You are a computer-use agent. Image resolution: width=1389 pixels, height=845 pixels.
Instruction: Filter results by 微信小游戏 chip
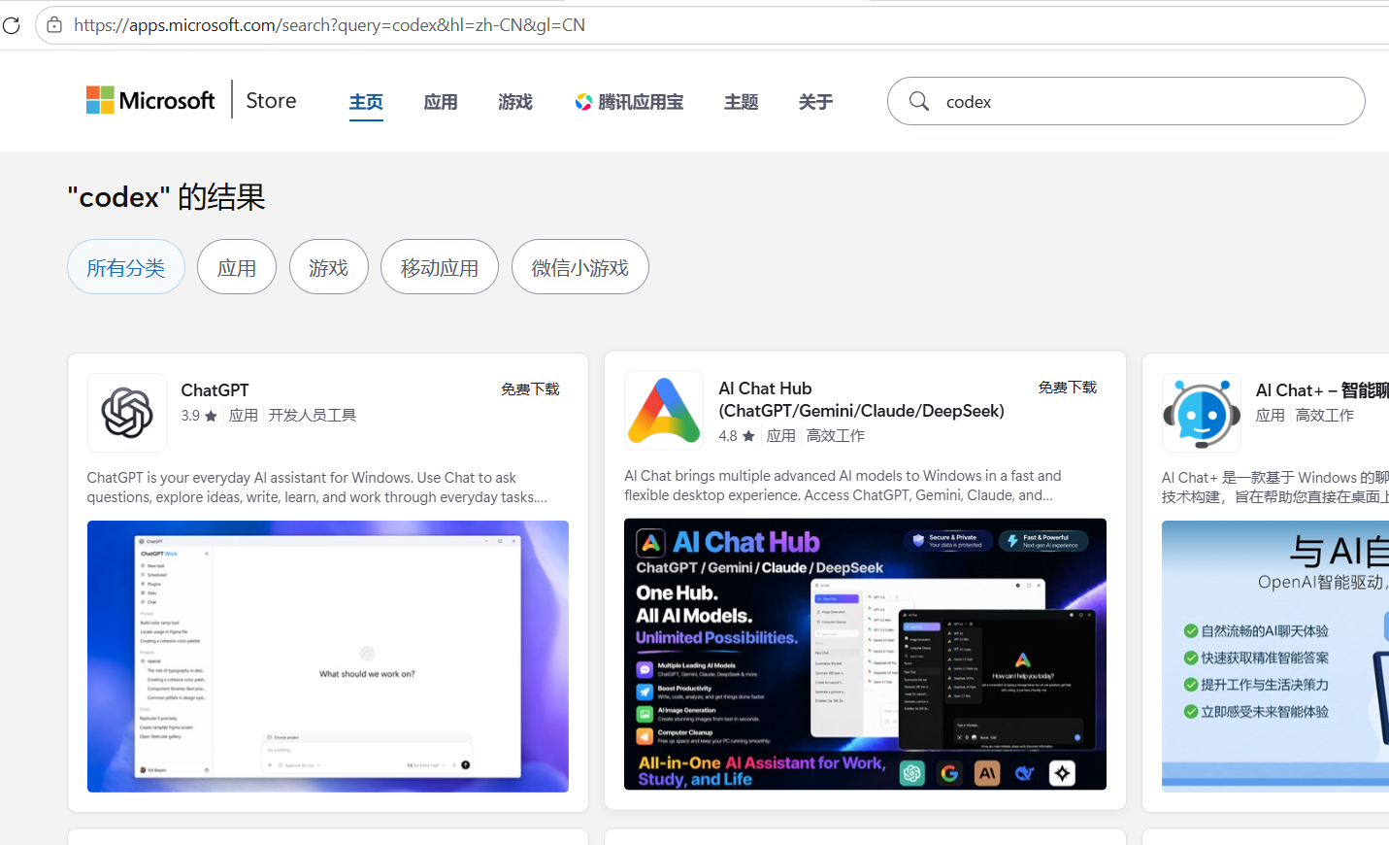point(580,267)
